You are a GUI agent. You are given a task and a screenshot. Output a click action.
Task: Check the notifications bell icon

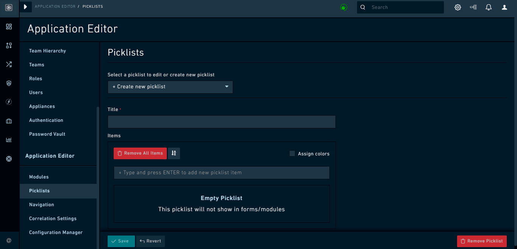pyautogui.click(x=489, y=7)
